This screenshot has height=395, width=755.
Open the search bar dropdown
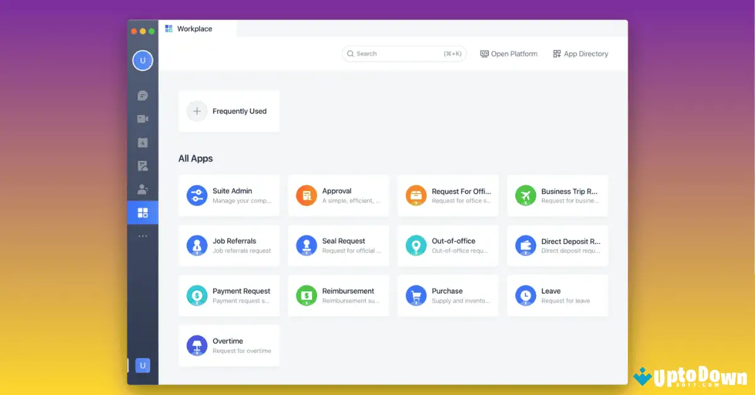click(x=403, y=53)
